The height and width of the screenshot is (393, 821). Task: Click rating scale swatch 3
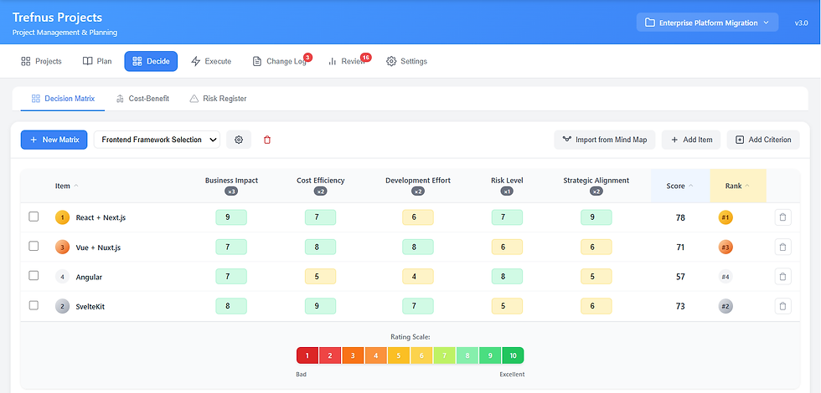(x=354, y=355)
